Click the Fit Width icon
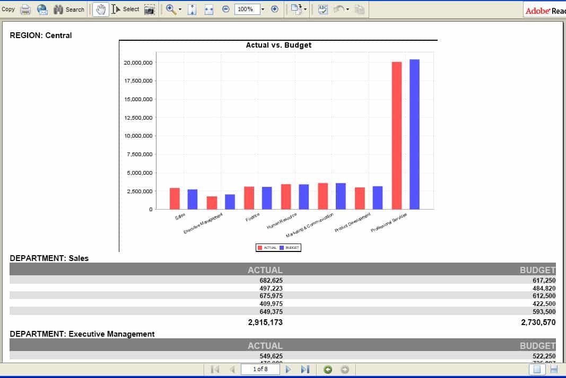This screenshot has width=566, height=378. (x=206, y=9)
